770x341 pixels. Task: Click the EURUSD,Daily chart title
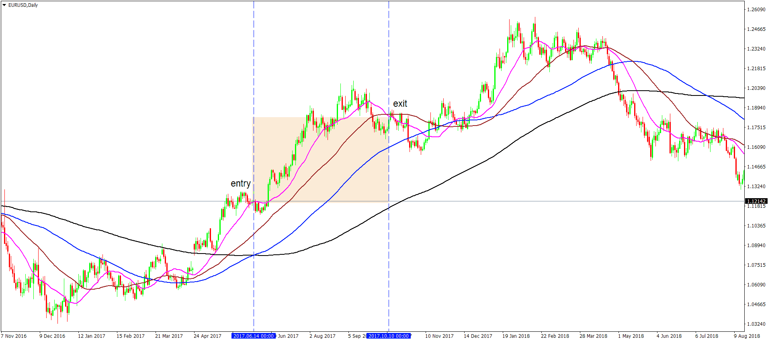[23, 5]
